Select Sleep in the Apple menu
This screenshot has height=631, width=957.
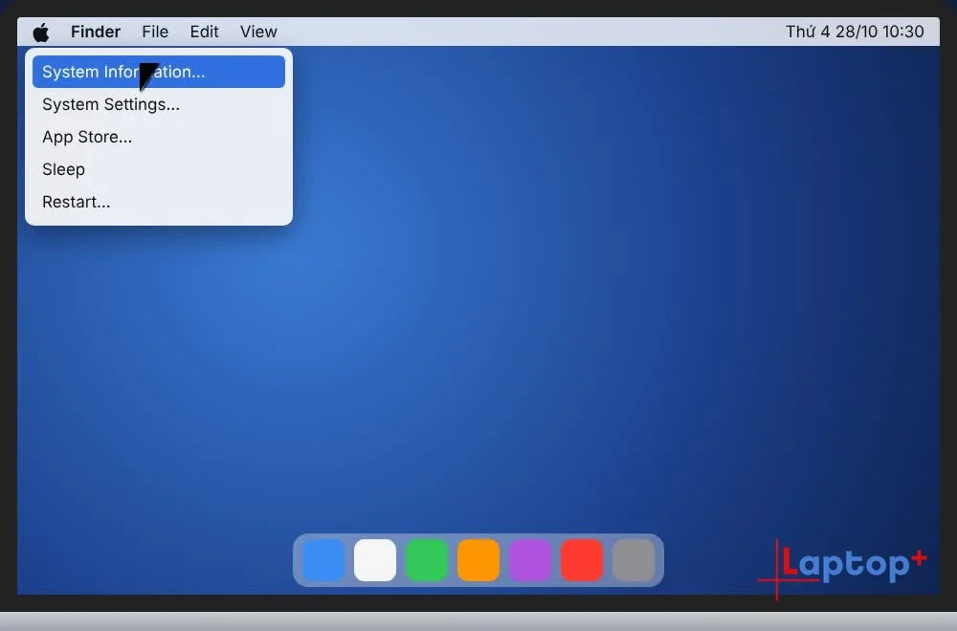point(159,169)
